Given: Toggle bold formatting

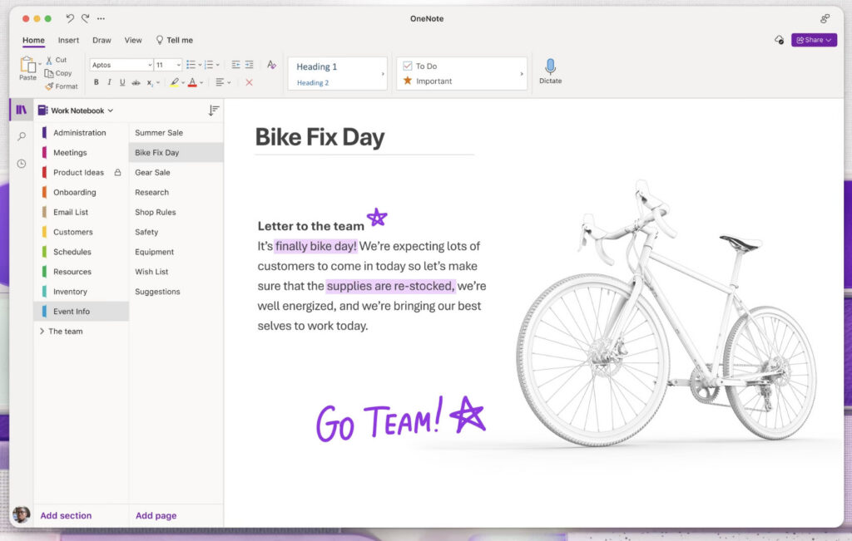Looking at the screenshot, I should click(x=96, y=82).
